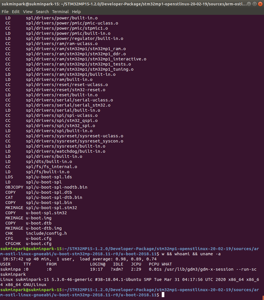This screenshot has width=264, height=300.
Task: Click the 'CFGCHK u-boot.cfg' output line
Action: point(28,244)
